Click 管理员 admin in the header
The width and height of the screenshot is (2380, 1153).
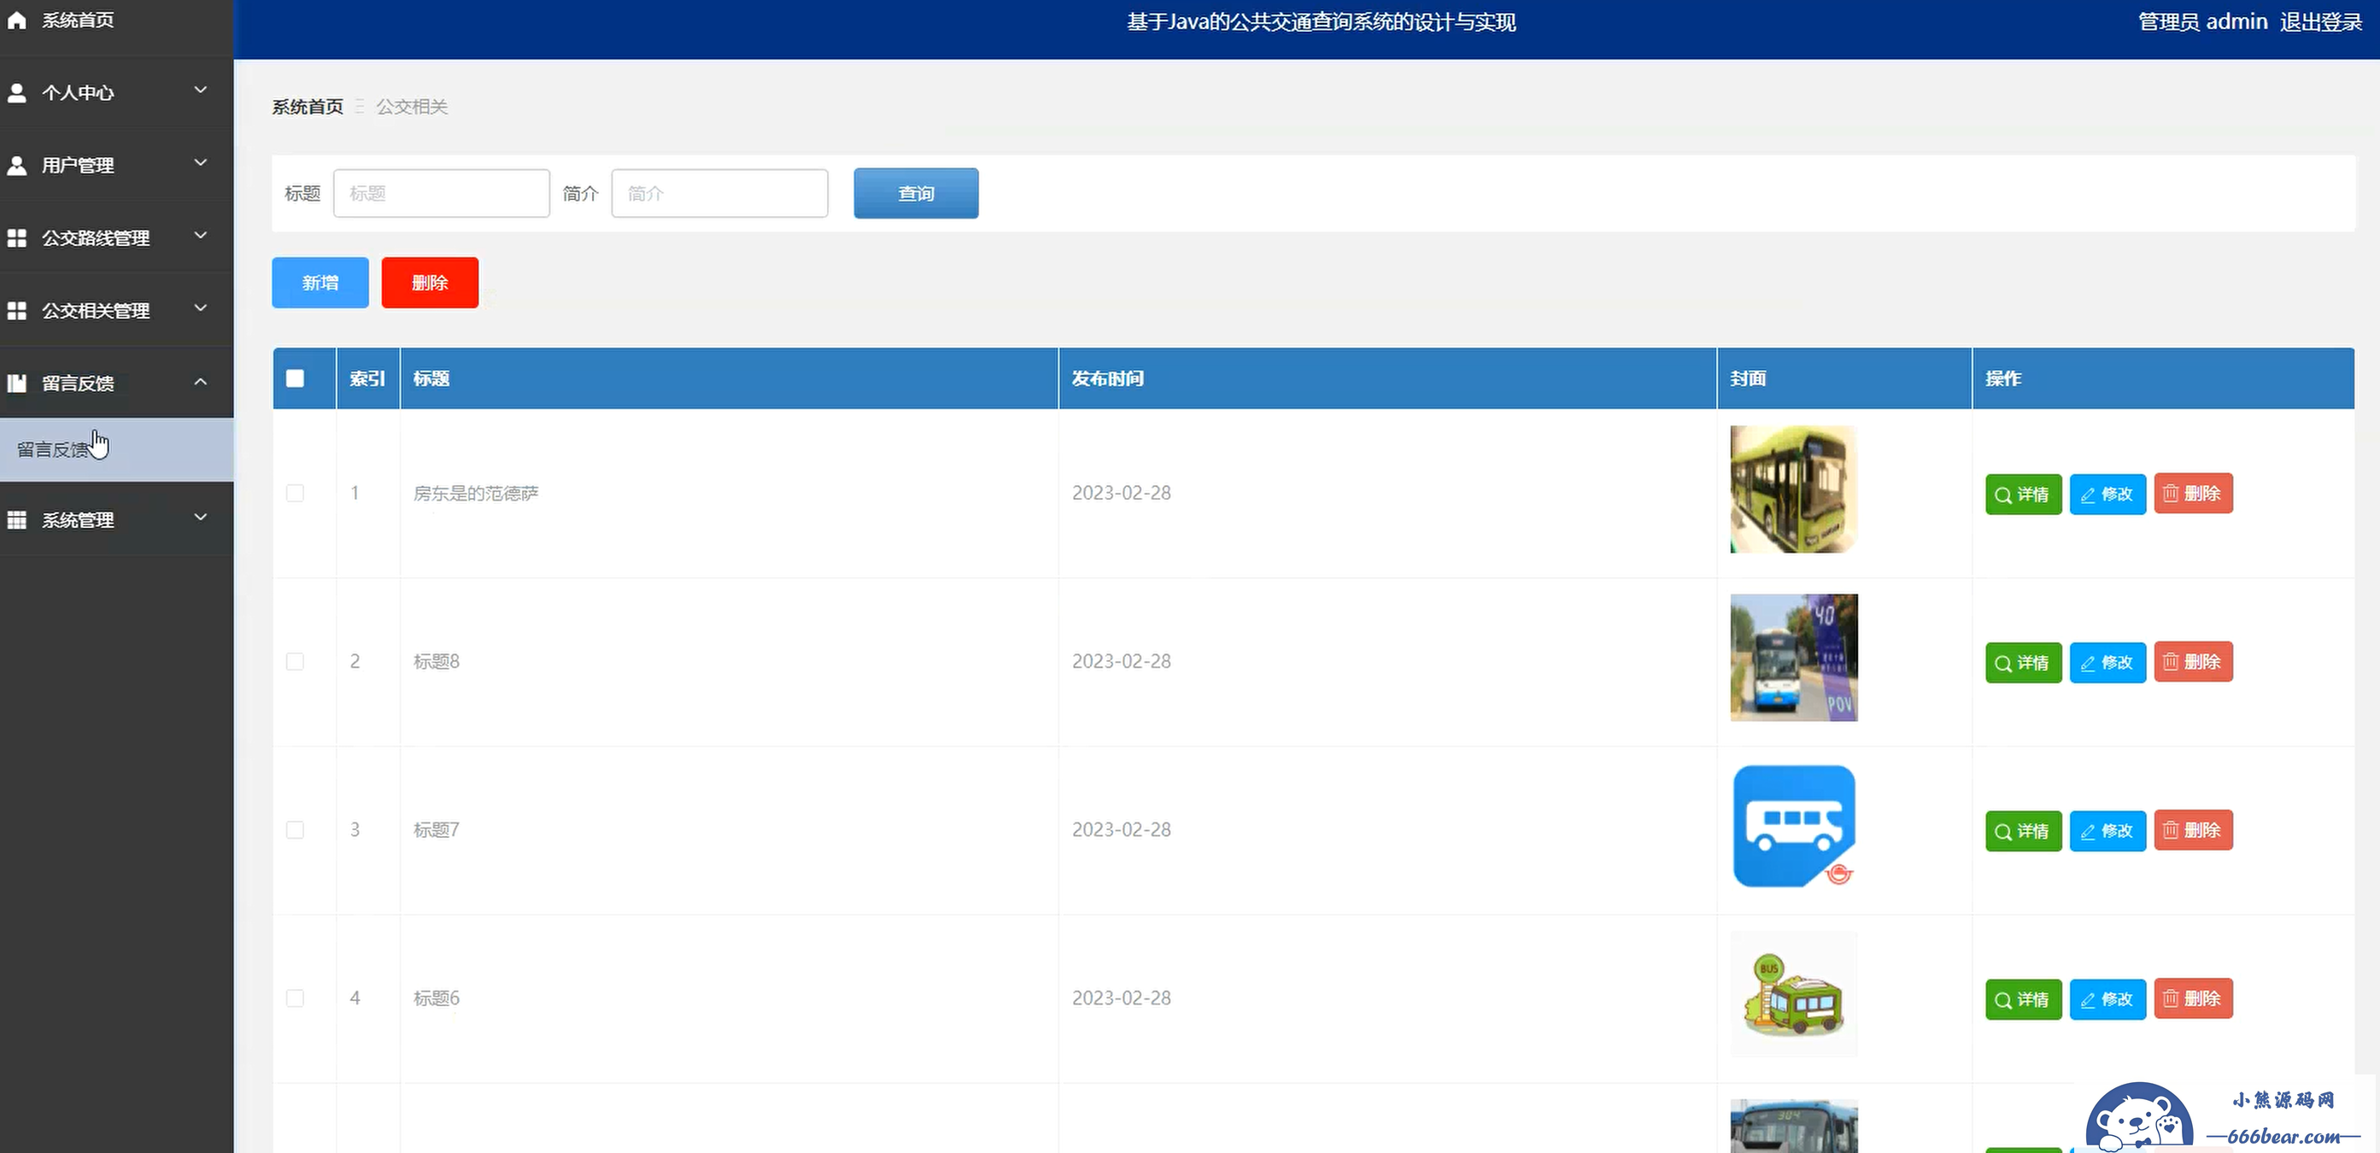coord(2202,21)
